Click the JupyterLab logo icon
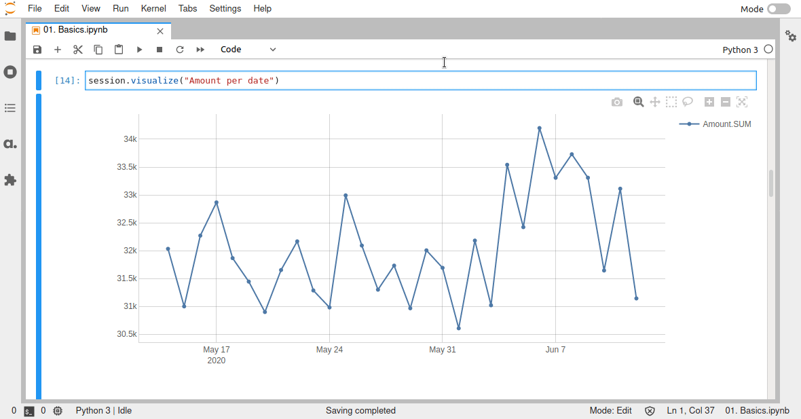 point(10,9)
